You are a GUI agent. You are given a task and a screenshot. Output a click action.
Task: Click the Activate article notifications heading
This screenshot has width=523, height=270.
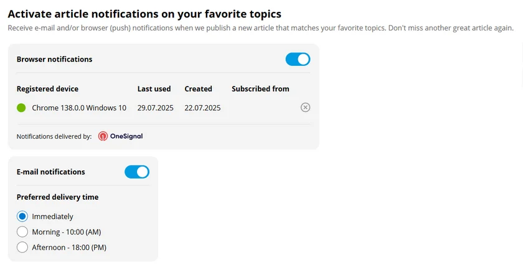tap(144, 14)
